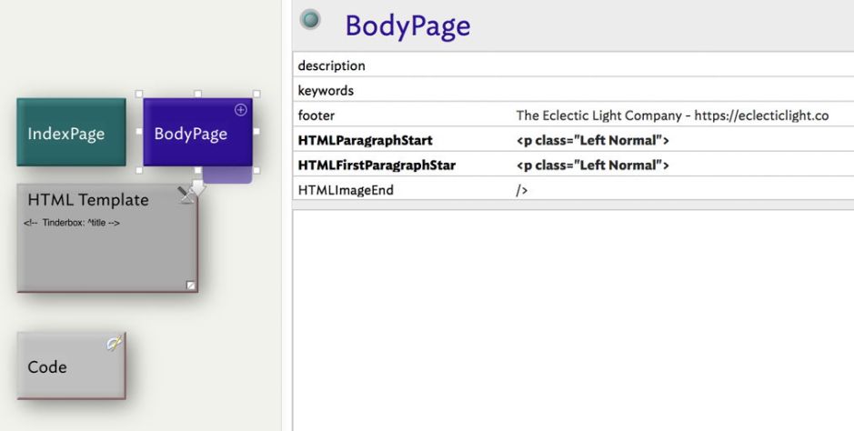Click the HTMLFirstParagraphStar attribute name

click(377, 165)
